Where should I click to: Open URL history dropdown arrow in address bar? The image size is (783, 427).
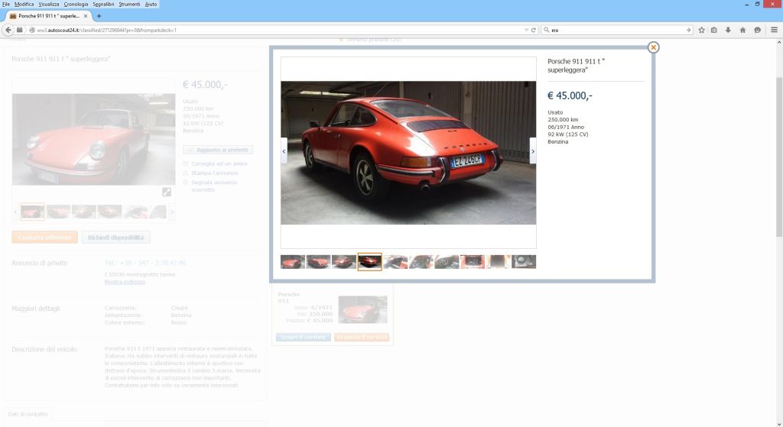(x=526, y=30)
